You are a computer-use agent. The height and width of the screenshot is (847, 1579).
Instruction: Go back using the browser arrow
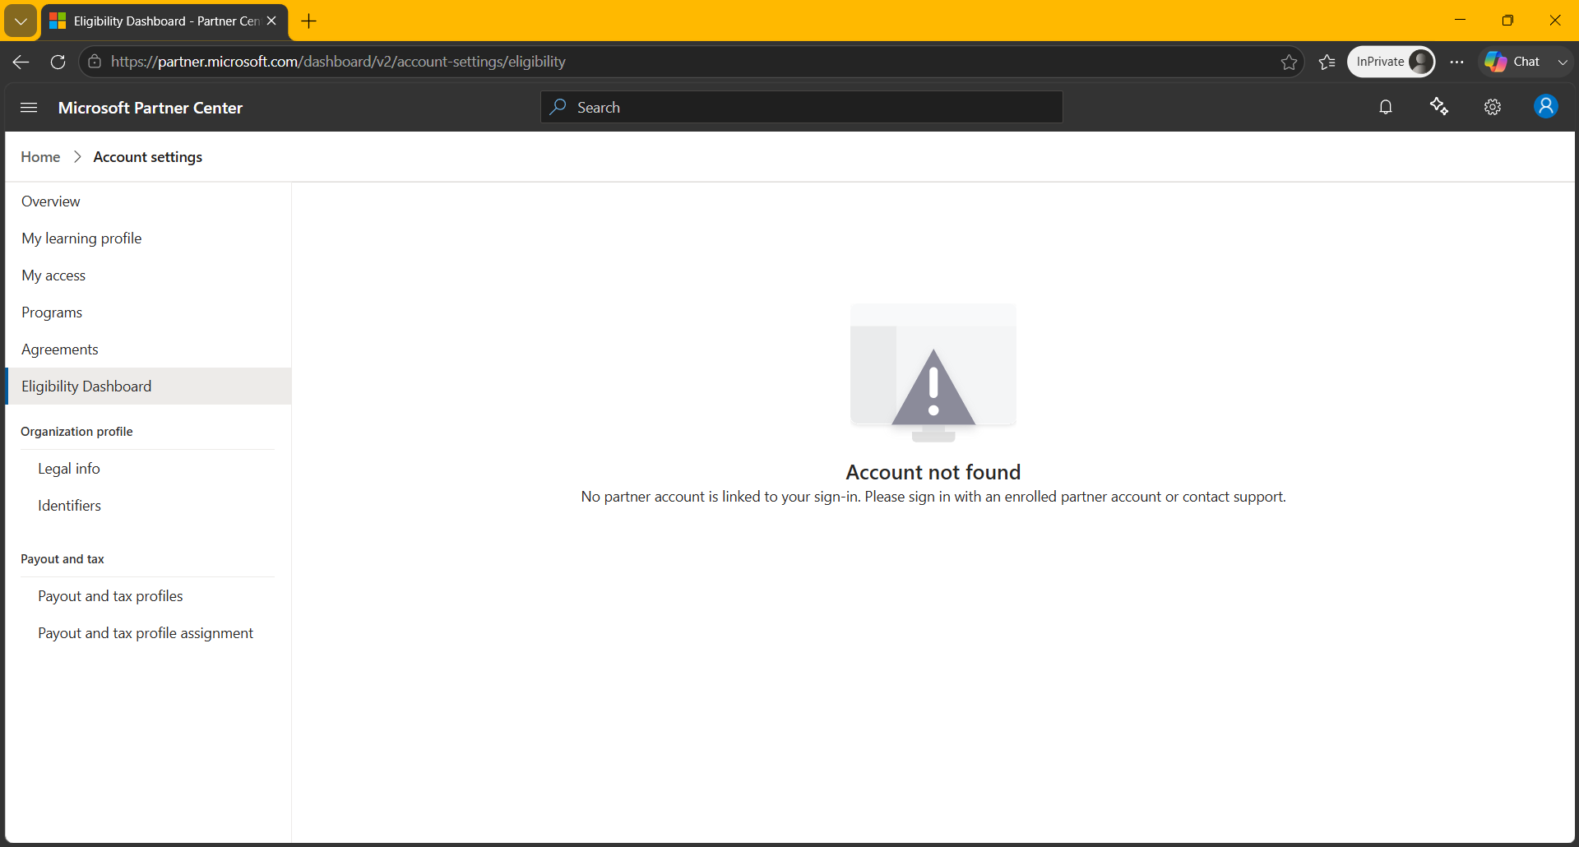coord(21,62)
